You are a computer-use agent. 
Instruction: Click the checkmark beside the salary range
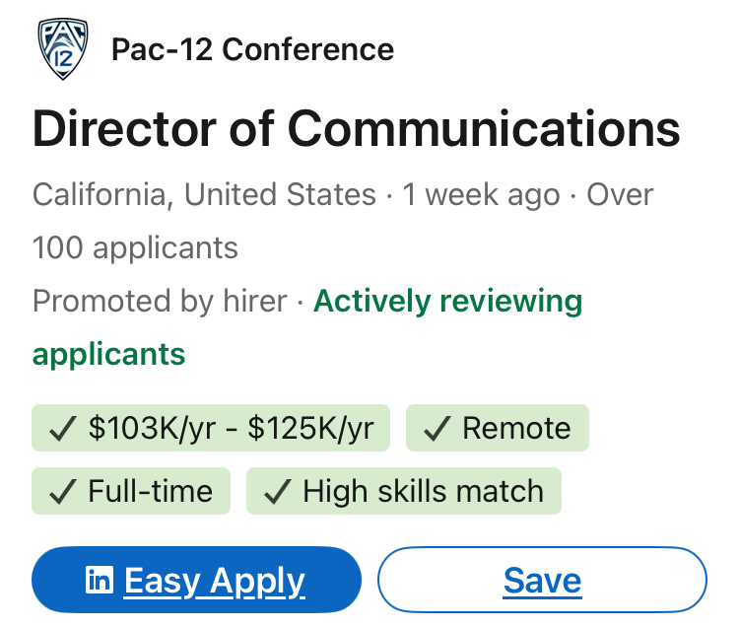63,428
